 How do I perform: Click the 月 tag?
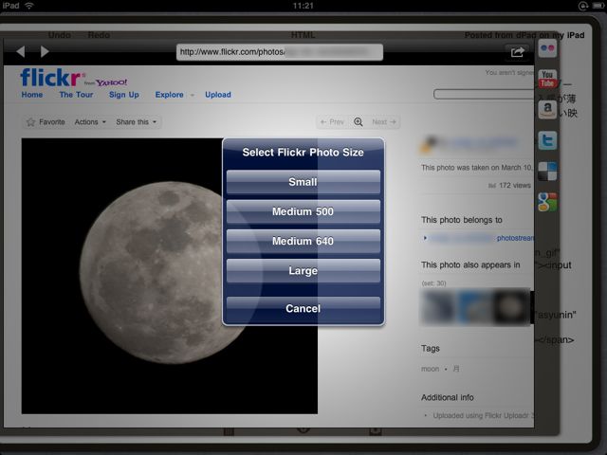(456, 369)
